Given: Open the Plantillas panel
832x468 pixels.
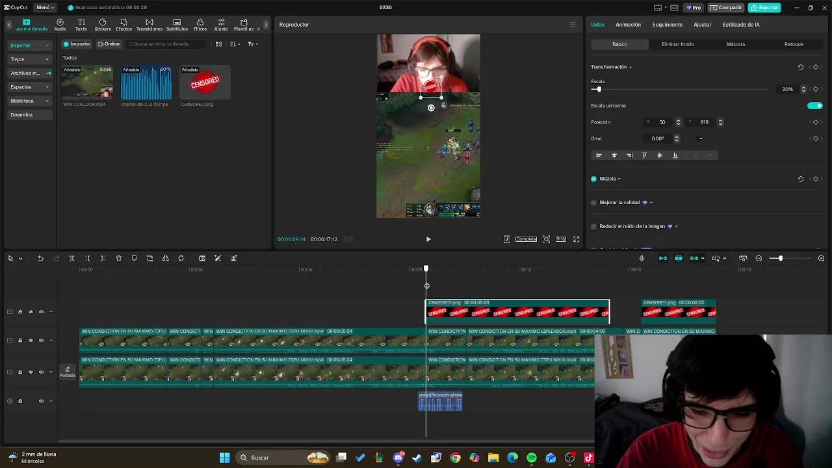Looking at the screenshot, I should coord(244,25).
